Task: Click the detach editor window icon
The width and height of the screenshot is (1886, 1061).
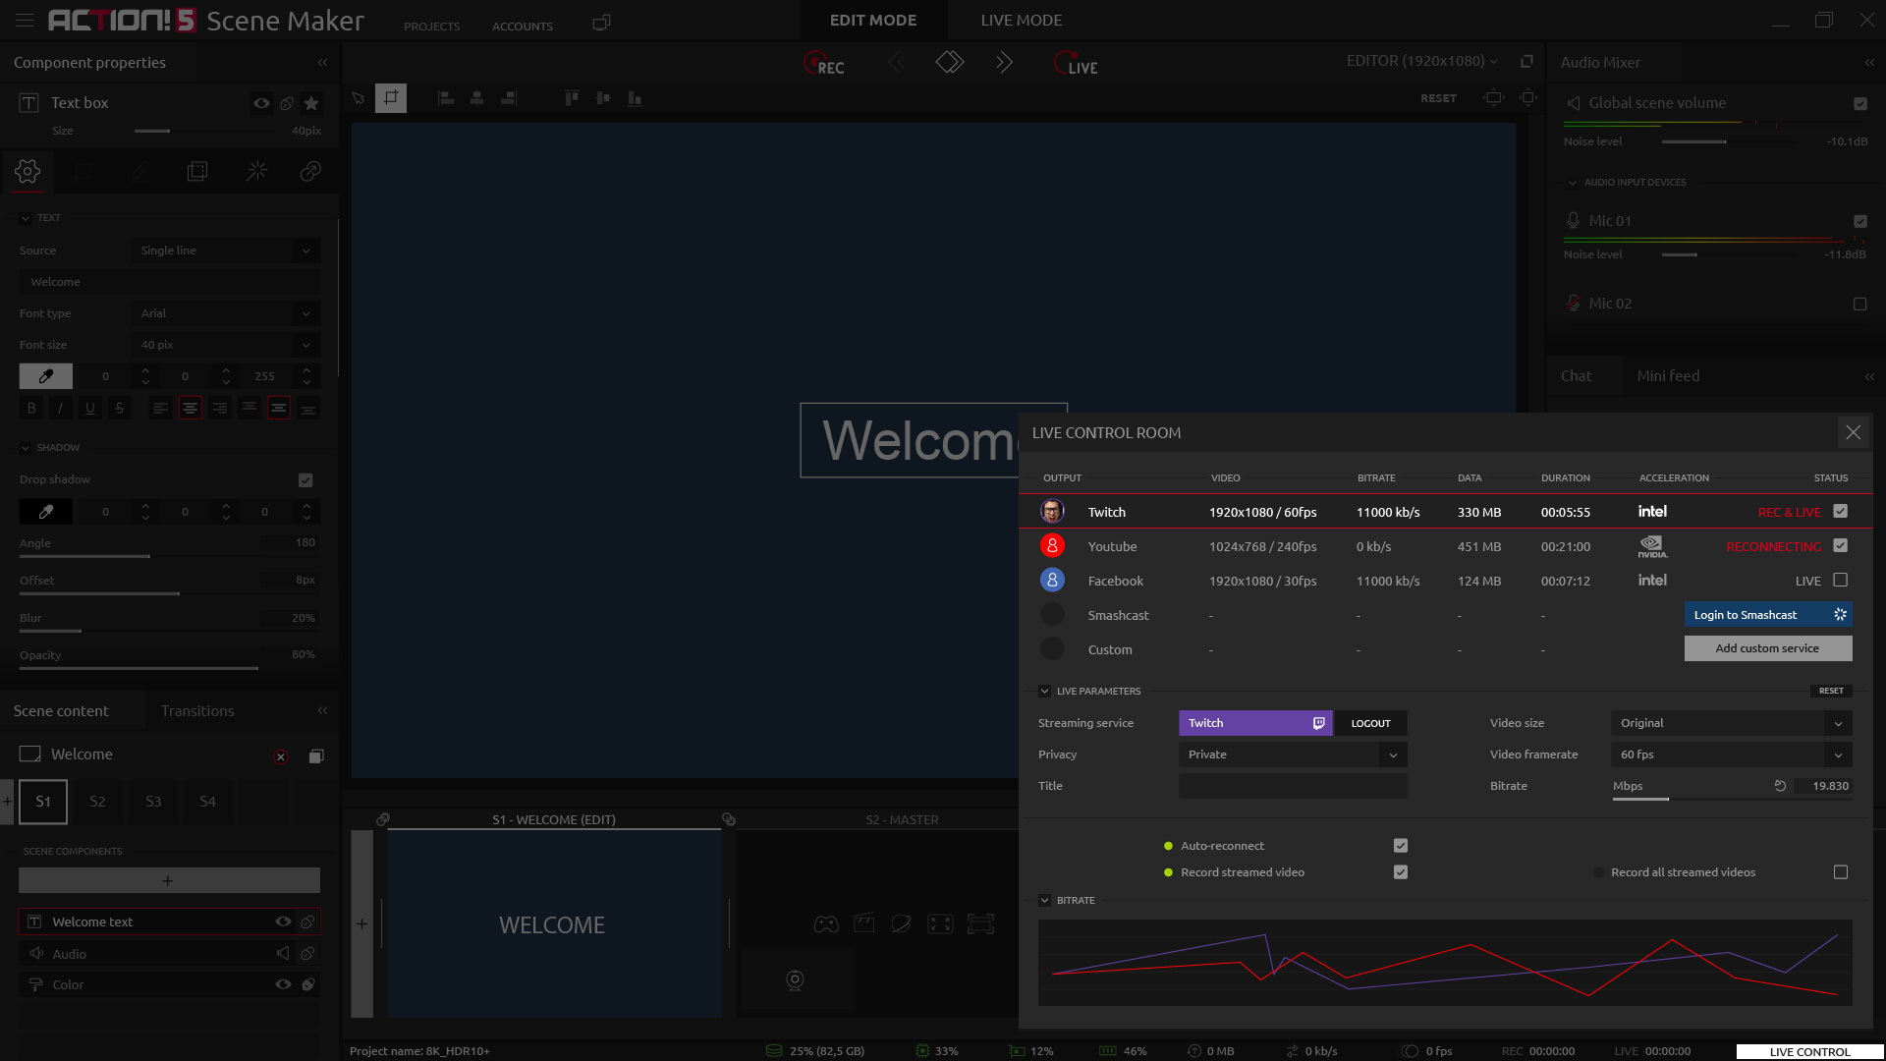Action: [1526, 61]
